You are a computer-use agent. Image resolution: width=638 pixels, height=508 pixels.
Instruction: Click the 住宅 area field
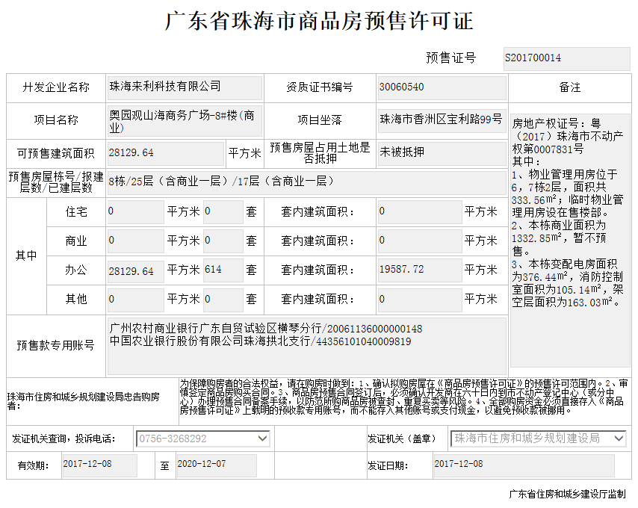135,212
